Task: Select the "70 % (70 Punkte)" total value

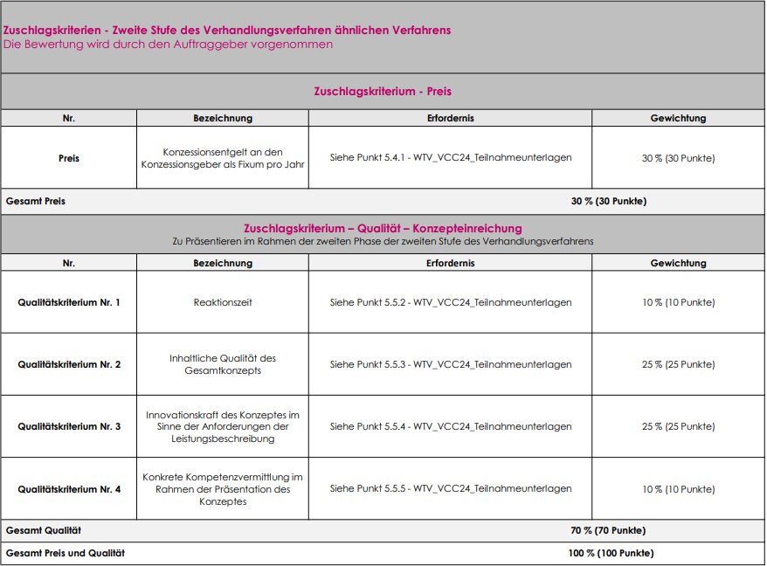Action: coord(608,530)
